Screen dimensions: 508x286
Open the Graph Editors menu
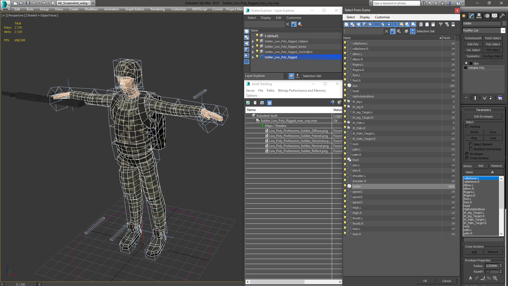(135, 9)
